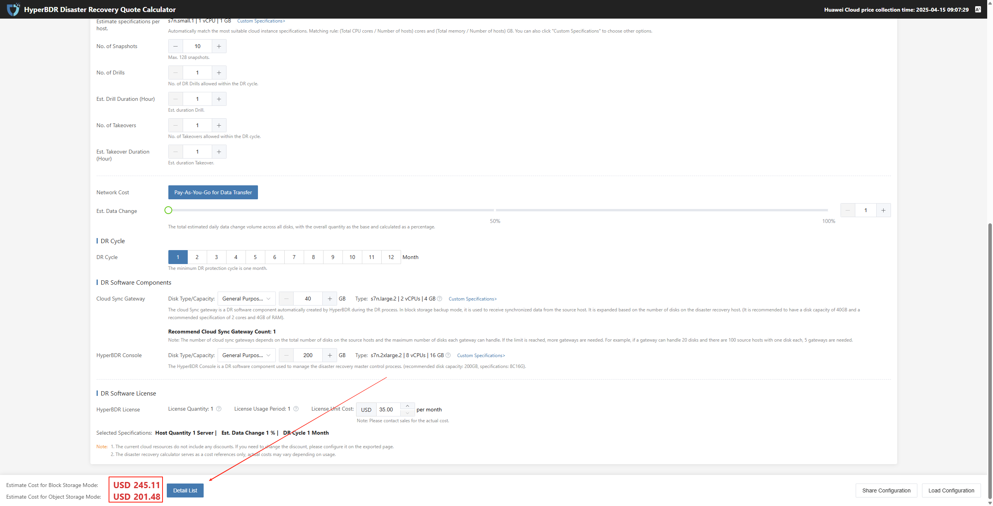The width and height of the screenshot is (993, 506).
Task: Show License Quantity help tooltip icon
Action: [x=219, y=409]
